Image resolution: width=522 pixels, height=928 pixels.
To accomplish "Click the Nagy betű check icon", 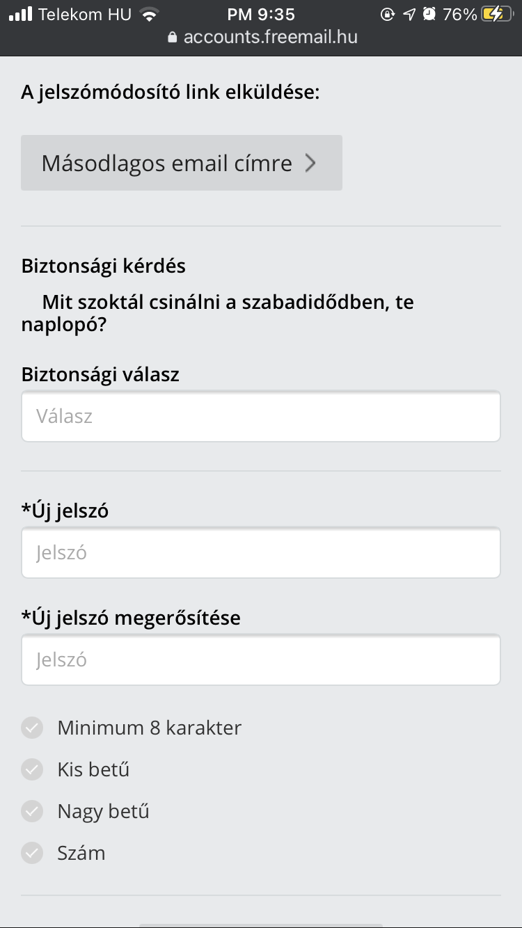I will [32, 812].
